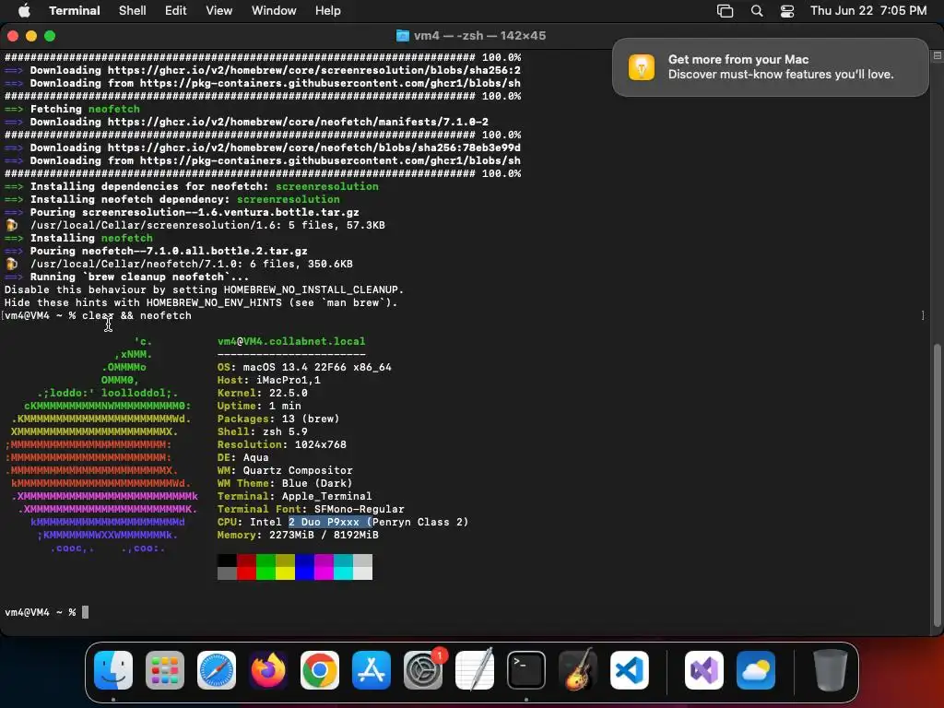This screenshot has width=944, height=708.
Task: Click the 'Terminal Font: SFMono-Regular' line
Action: pyautogui.click(x=311, y=509)
